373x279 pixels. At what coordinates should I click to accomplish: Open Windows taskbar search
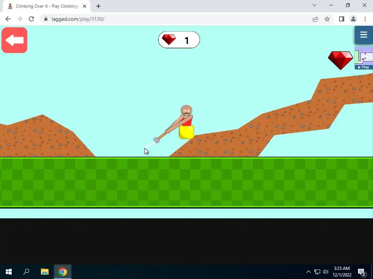[26, 272]
